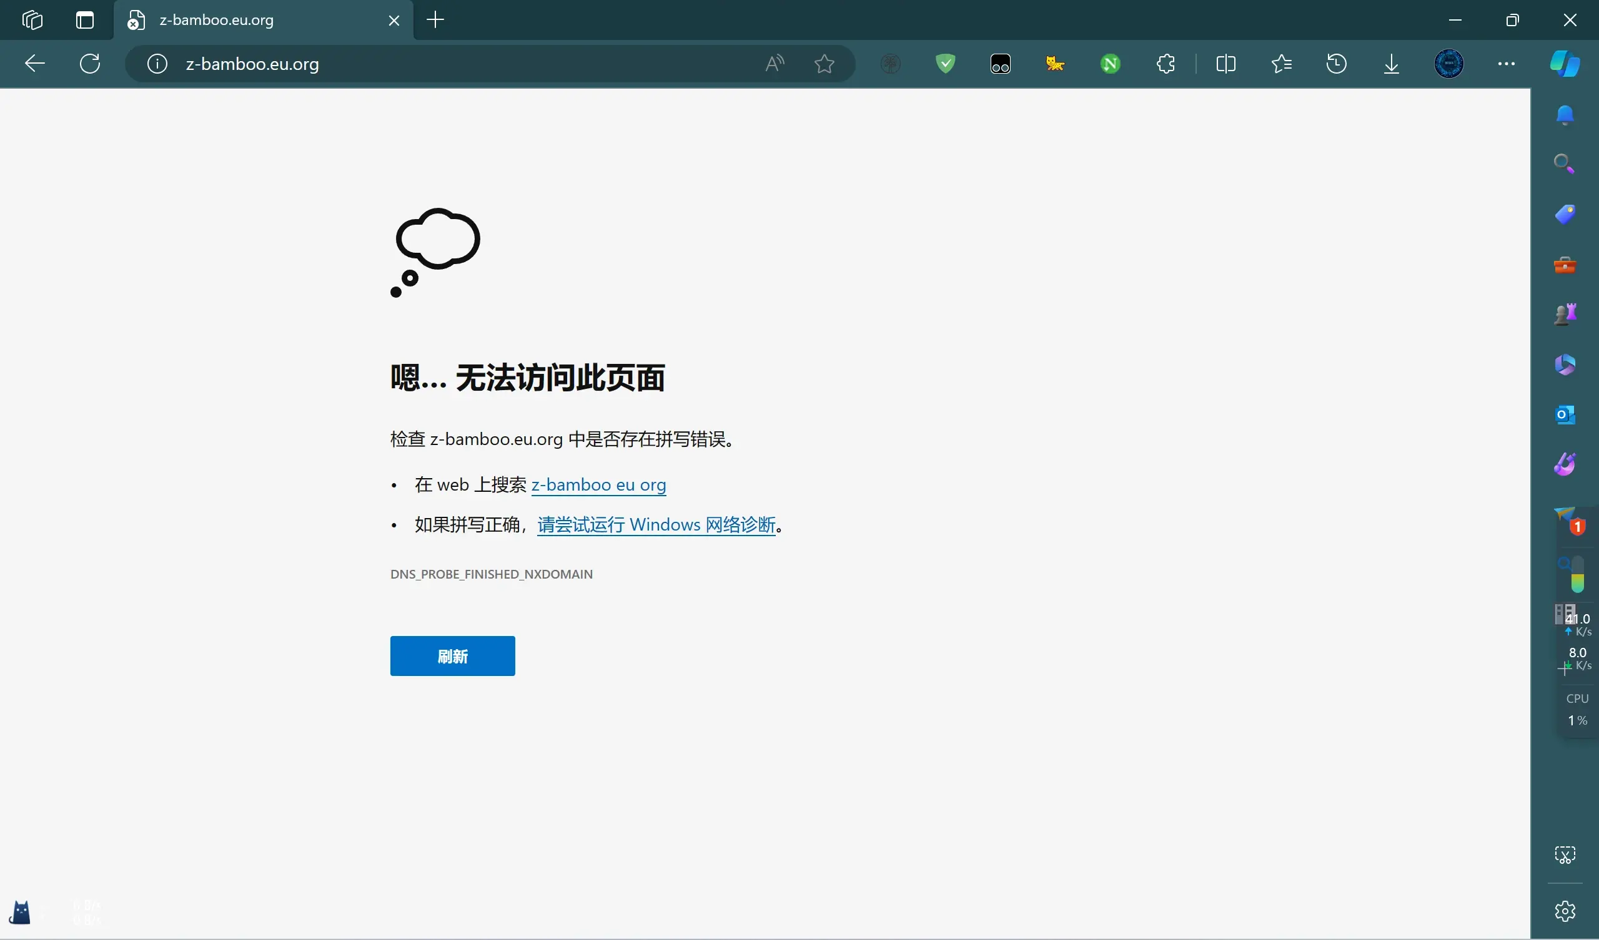The image size is (1599, 940).
Task: View site information icon in address bar
Action: pos(157,64)
